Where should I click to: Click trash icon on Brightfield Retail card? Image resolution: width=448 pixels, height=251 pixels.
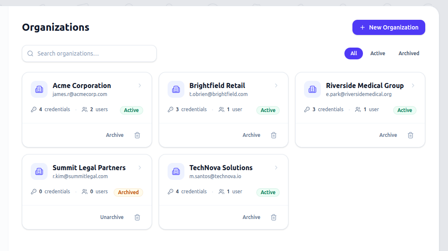pyautogui.click(x=274, y=135)
